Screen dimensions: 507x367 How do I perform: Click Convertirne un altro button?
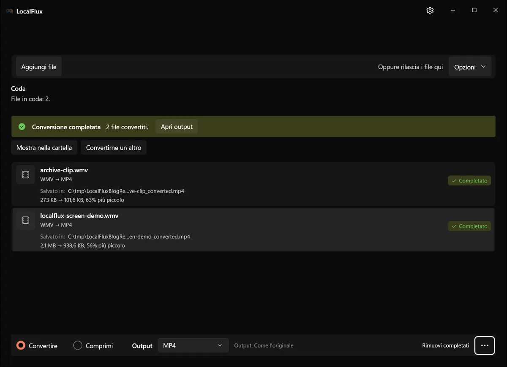tap(114, 148)
